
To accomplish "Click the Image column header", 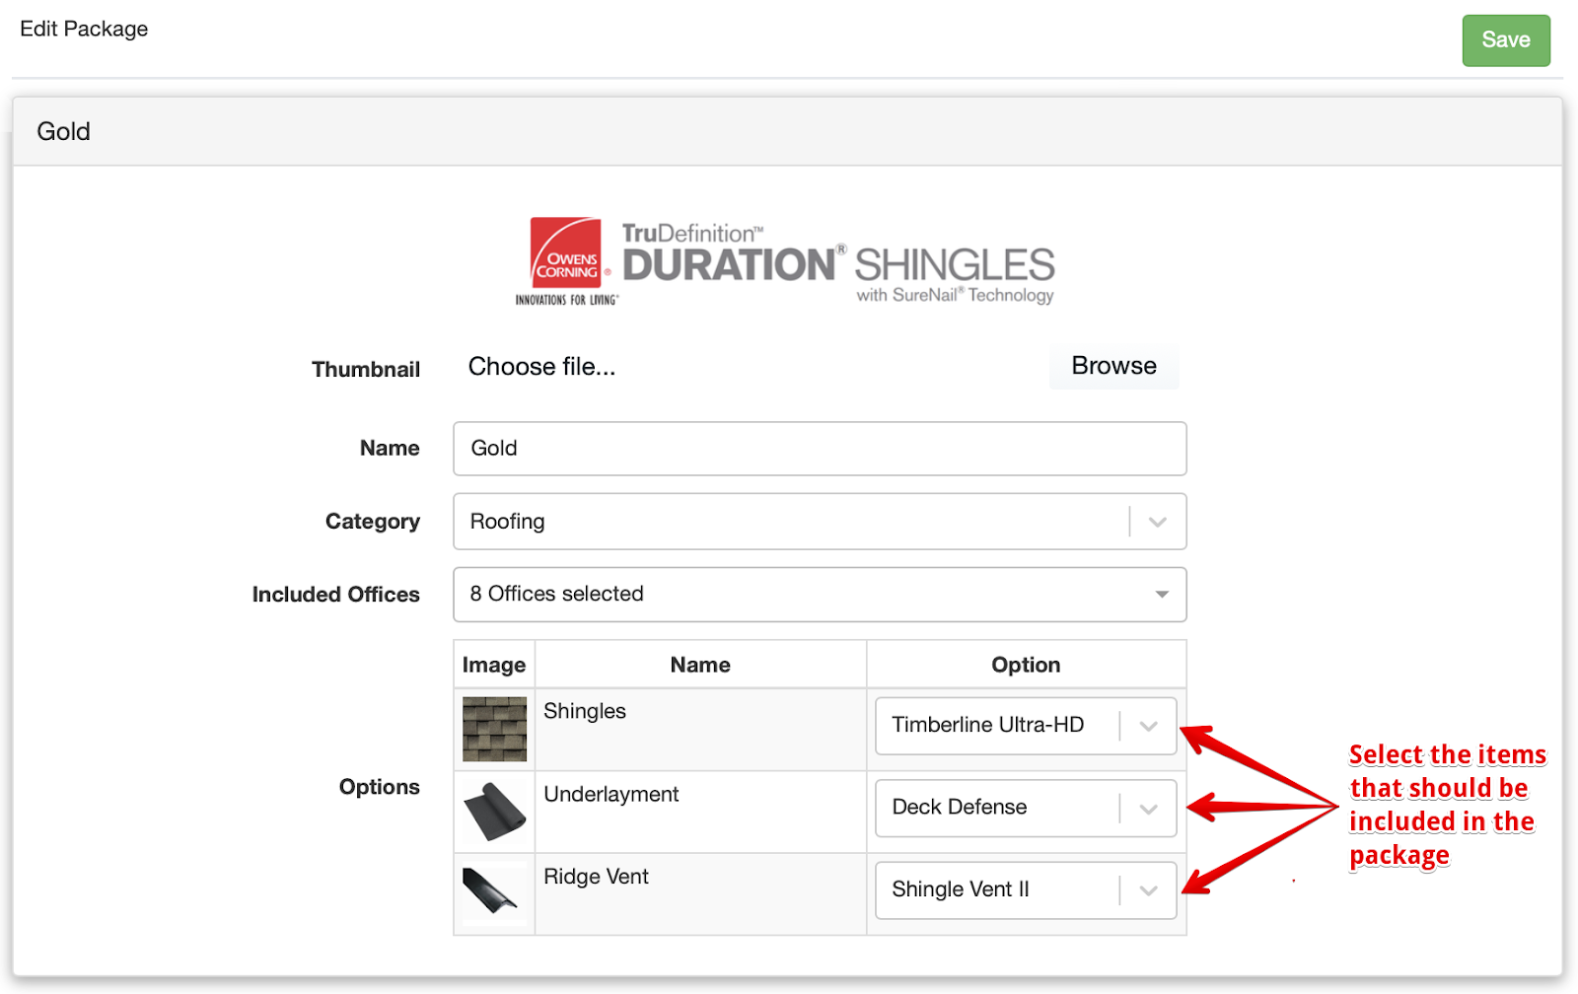I will (x=494, y=665).
